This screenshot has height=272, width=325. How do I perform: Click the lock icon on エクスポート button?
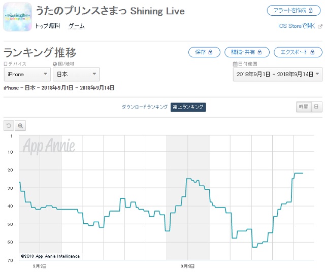[x=312, y=52]
